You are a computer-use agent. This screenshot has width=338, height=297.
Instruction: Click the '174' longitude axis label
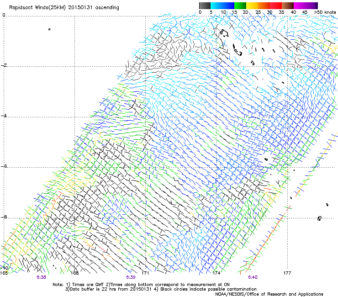click(216, 273)
